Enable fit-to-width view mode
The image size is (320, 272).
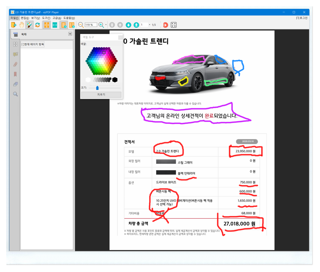pos(55,25)
